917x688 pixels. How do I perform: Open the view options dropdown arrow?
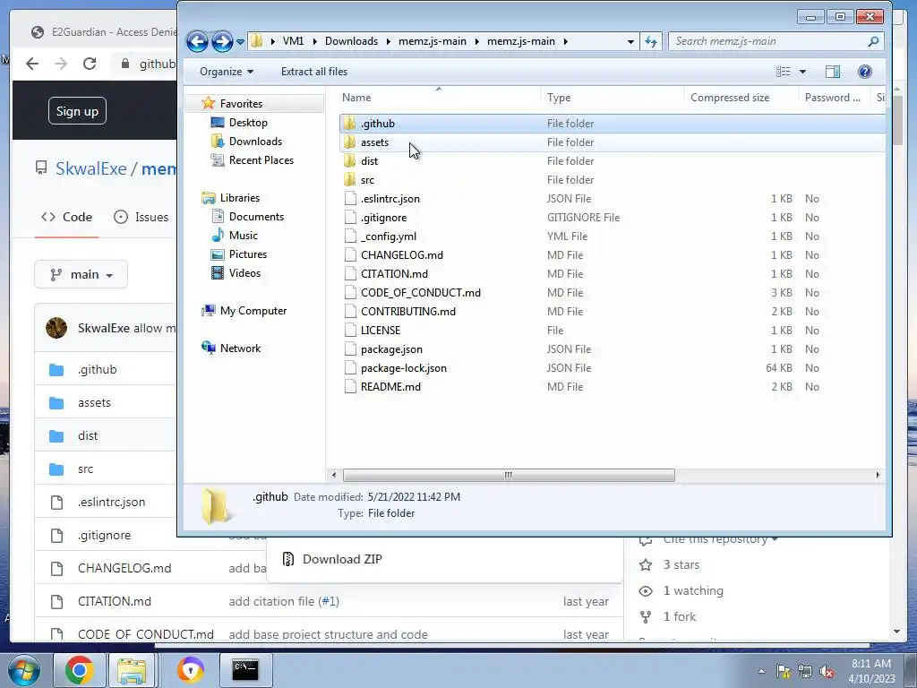[803, 72]
